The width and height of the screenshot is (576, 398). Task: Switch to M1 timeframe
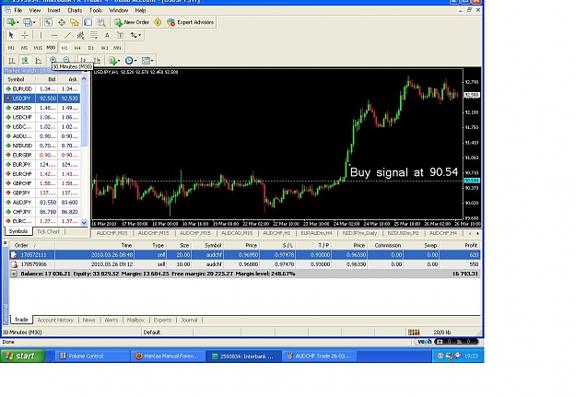pyautogui.click(x=11, y=48)
